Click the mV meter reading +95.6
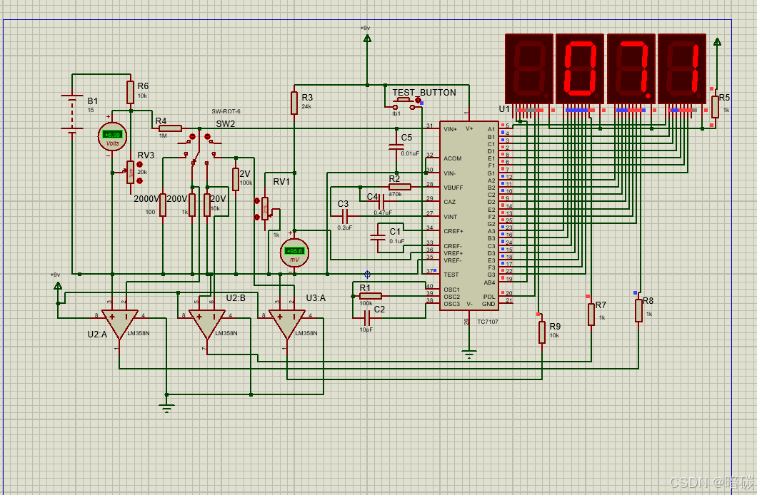Screen dimensions: 757x495 (294, 252)
